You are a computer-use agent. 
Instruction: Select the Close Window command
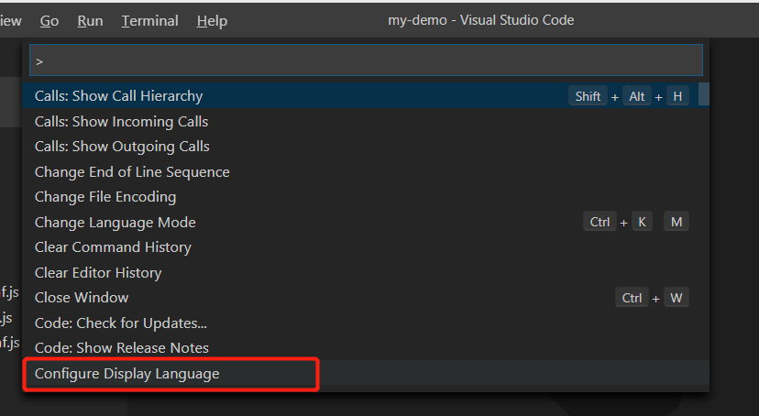[82, 298]
